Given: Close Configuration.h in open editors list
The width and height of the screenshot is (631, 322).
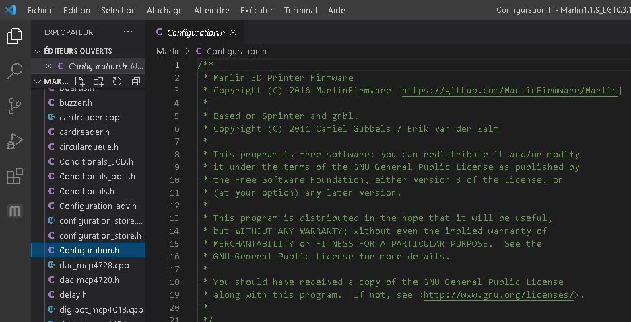Looking at the screenshot, I should [48, 66].
